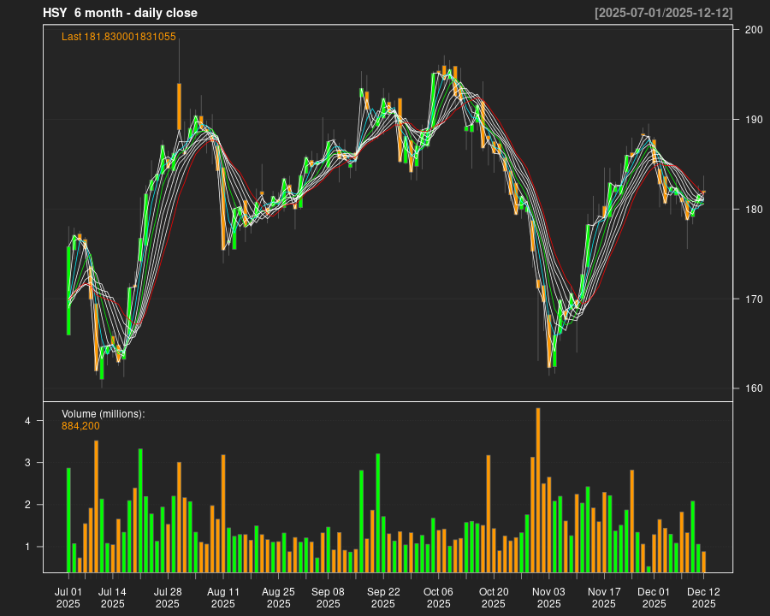
Task: Click the isolated orange candlestick above 190 in late July
Action: click(179, 106)
